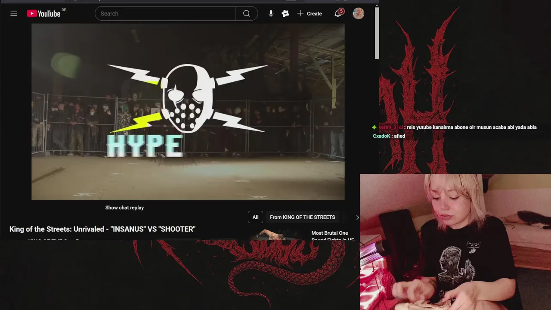Click the chat username CxadoK
This screenshot has width=551, height=310.
coord(381,136)
